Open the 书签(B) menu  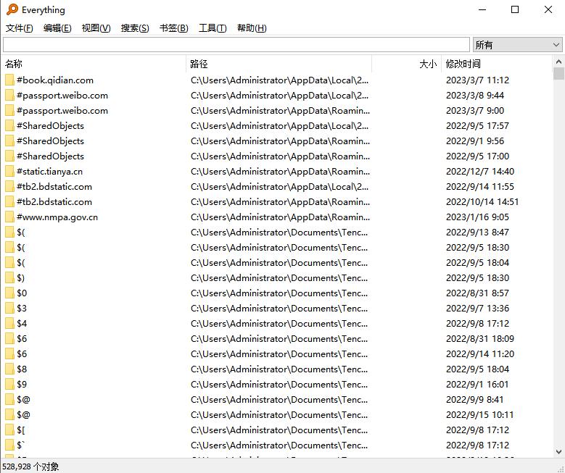173,28
